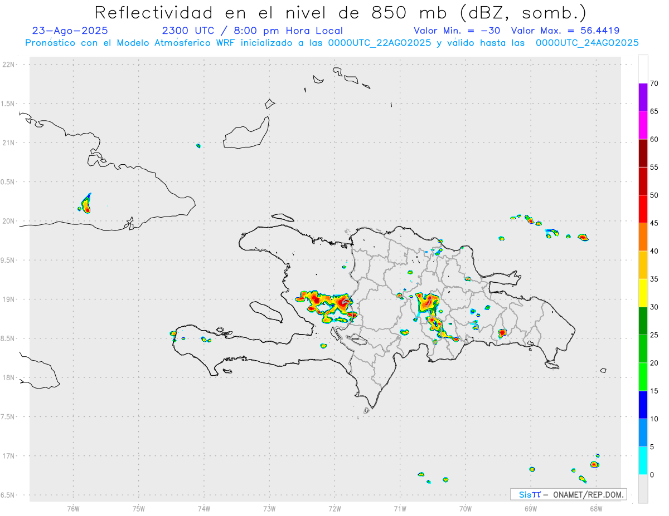
Task: Click the '74W' longitude label
Action: tap(204, 509)
